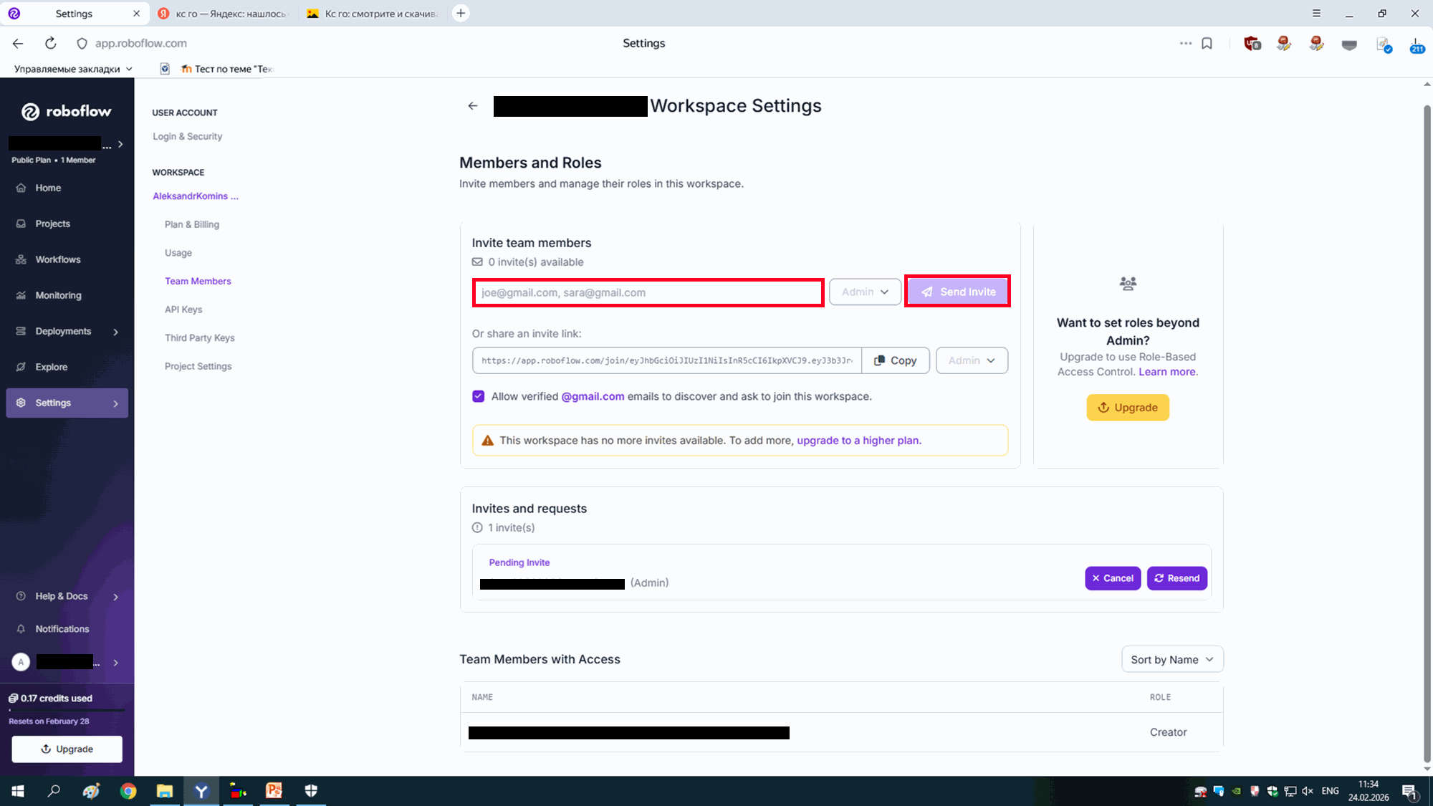Expand the user profile chevron

pos(115,663)
